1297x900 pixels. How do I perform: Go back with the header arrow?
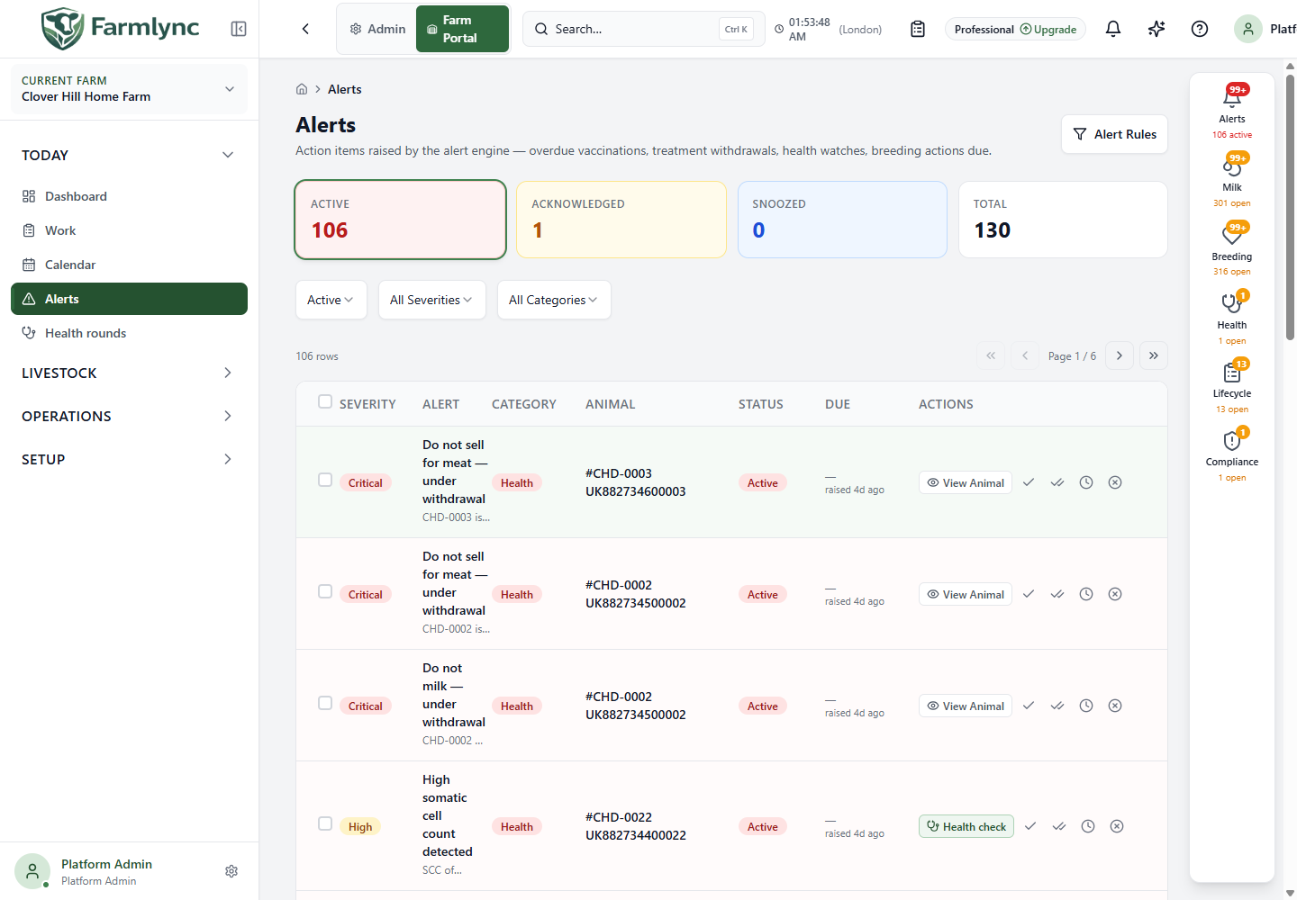coord(305,29)
